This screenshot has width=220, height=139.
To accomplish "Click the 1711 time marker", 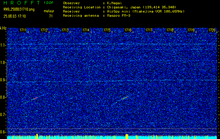I will coord(23,30).
